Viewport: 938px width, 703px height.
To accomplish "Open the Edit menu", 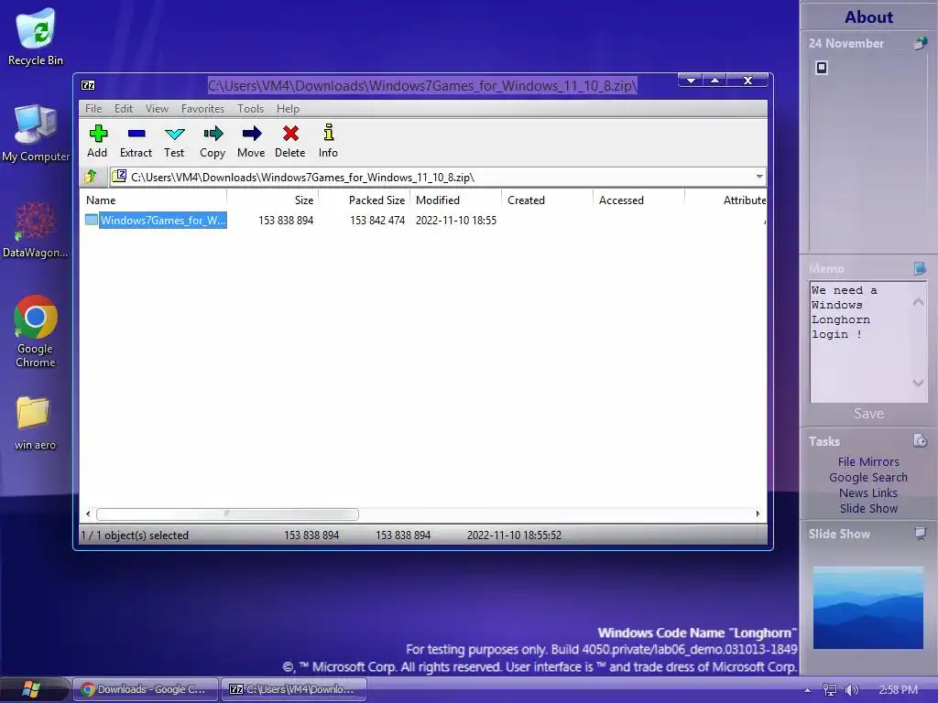I will 124,108.
